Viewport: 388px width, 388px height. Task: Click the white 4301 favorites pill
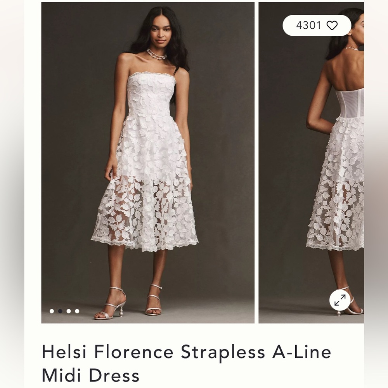coord(316,25)
